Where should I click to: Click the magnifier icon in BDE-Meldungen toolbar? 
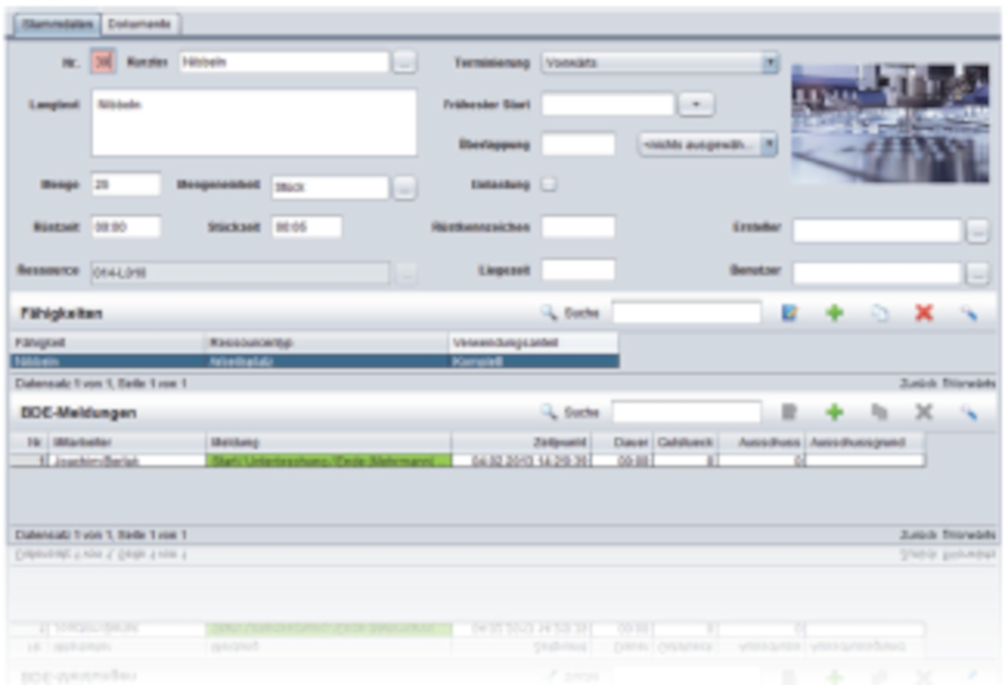[x=548, y=412]
